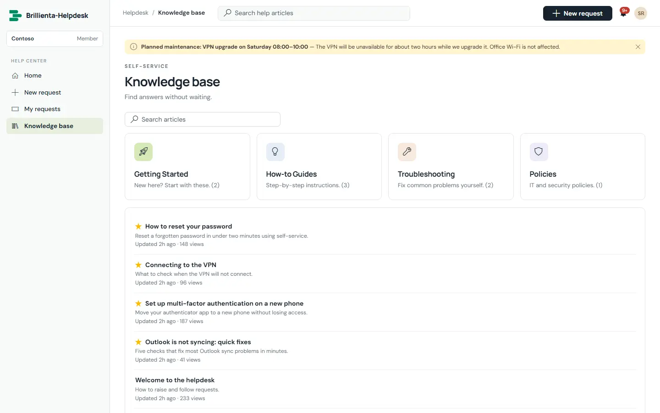Viewport: 660px width, 413px height.
Task: Open Welcome to the helpdesk article
Action: 175,380
